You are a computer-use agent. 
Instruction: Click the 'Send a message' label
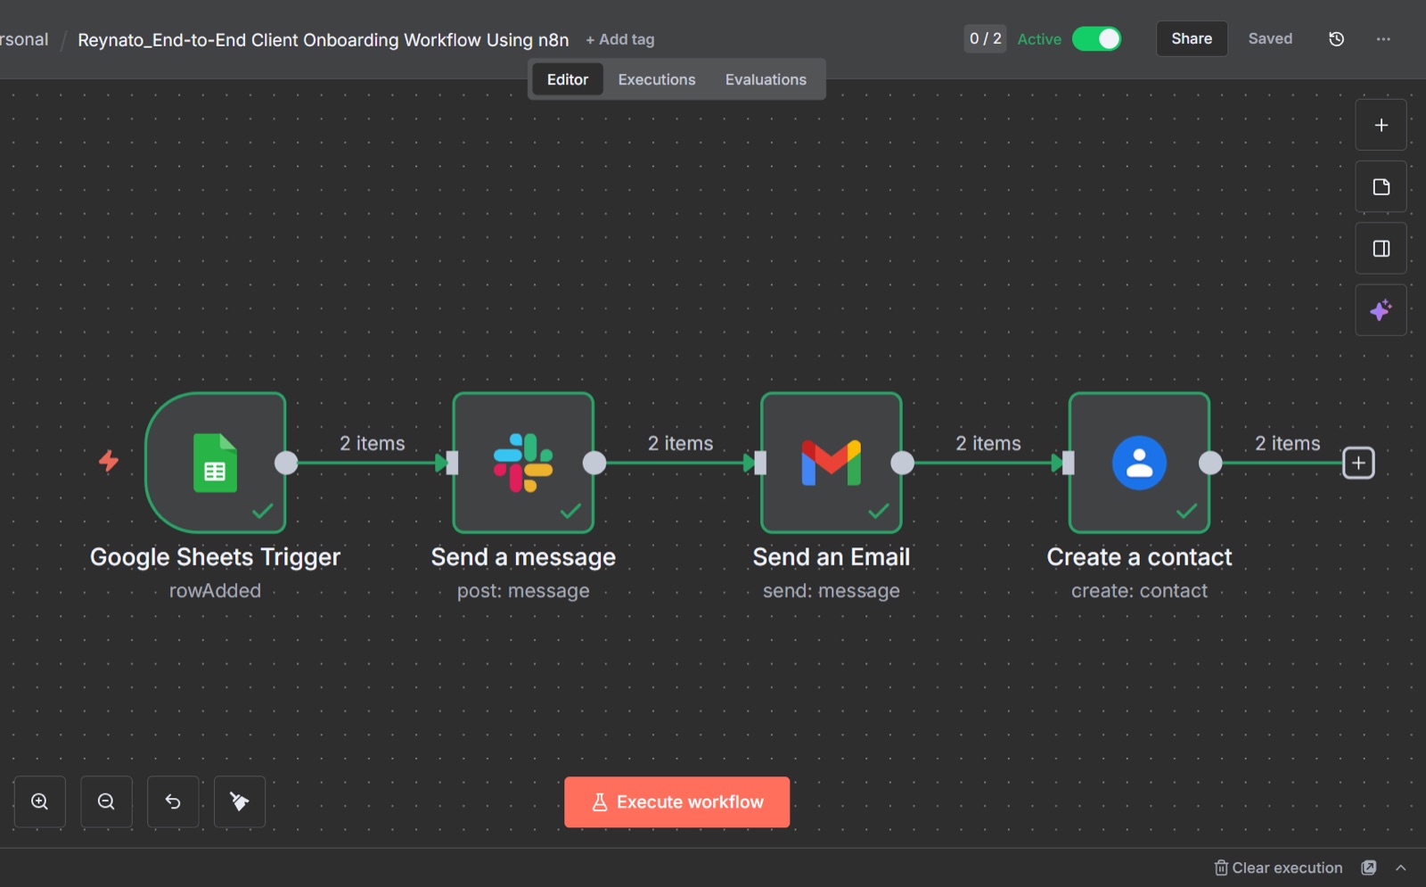(523, 557)
